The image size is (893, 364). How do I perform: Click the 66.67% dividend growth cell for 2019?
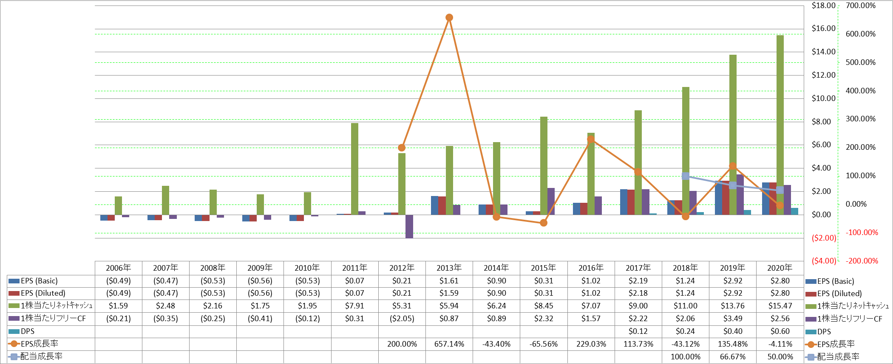pos(733,357)
